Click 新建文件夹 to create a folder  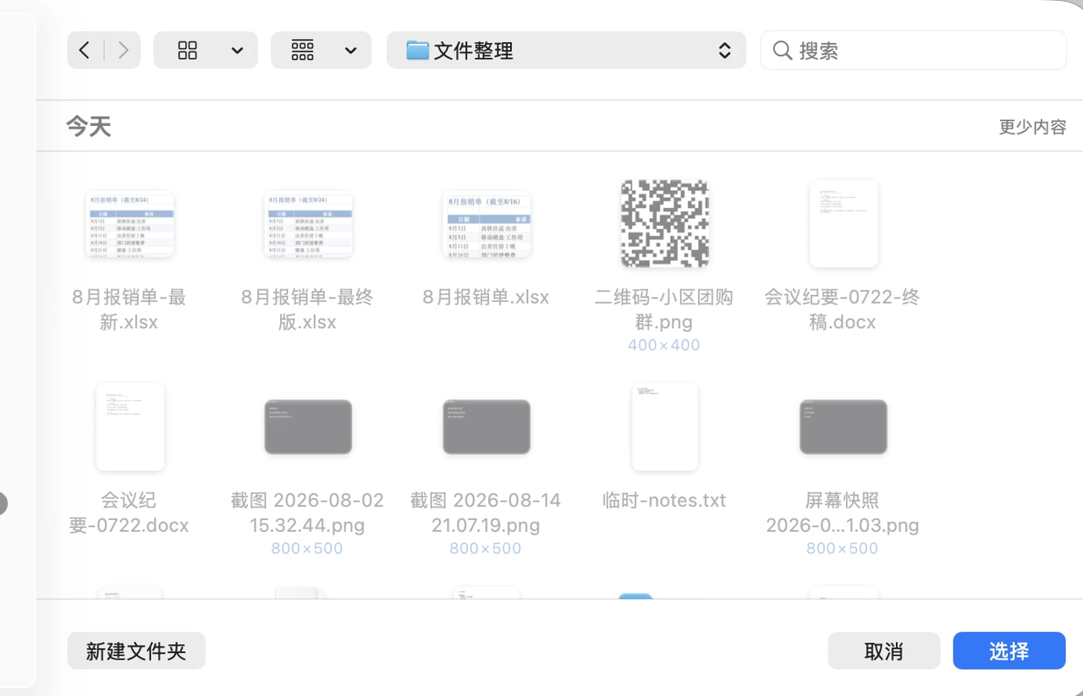pyautogui.click(x=136, y=651)
